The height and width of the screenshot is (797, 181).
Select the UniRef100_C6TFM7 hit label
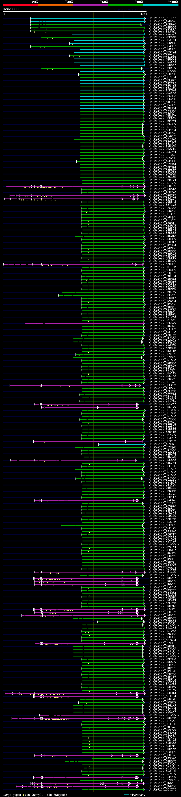[x=162, y=18]
